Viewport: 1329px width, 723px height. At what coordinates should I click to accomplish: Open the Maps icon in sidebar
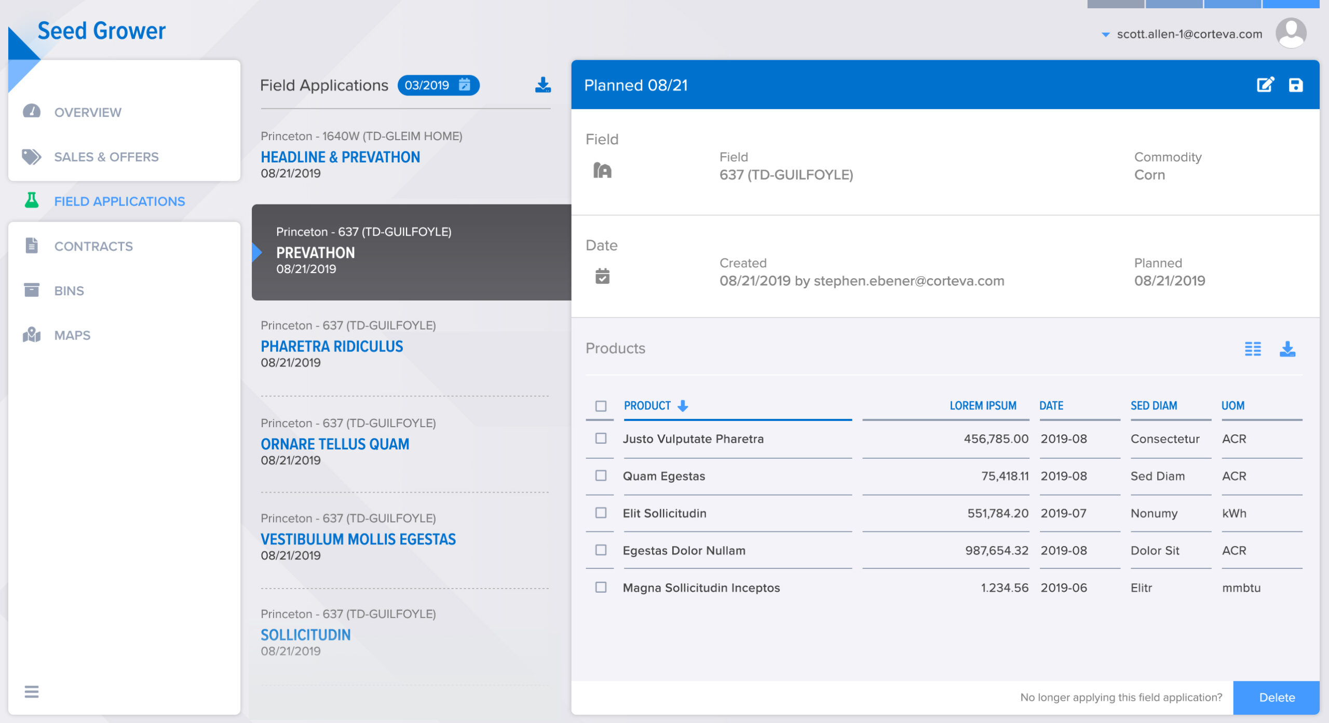(x=32, y=334)
